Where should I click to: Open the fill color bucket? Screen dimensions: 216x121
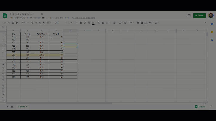click(x=99, y=23)
